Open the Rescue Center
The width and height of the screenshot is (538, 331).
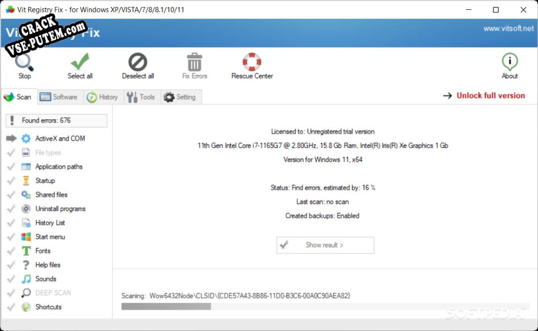251,62
